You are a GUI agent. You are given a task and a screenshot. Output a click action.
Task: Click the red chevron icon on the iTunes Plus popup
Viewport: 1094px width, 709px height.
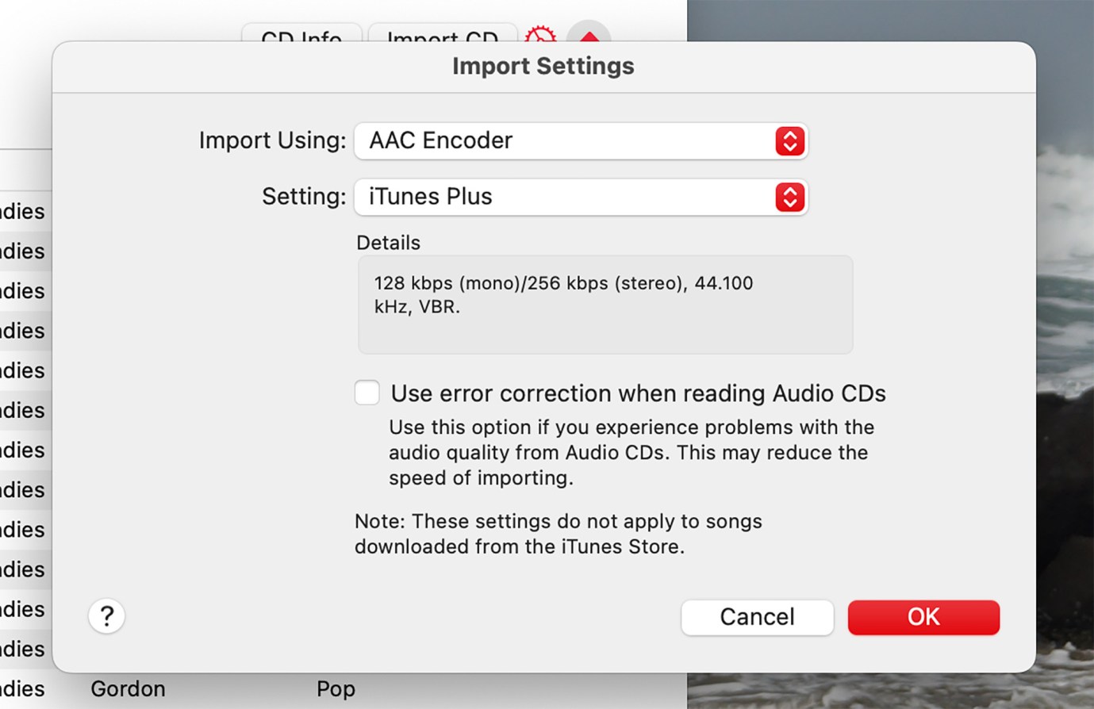click(x=789, y=197)
